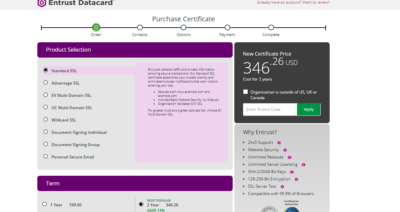Click the Enter Promo Code field
400x212 pixels.
(x=270, y=109)
